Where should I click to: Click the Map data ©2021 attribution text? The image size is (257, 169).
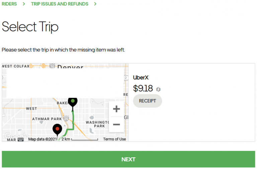click(x=42, y=139)
